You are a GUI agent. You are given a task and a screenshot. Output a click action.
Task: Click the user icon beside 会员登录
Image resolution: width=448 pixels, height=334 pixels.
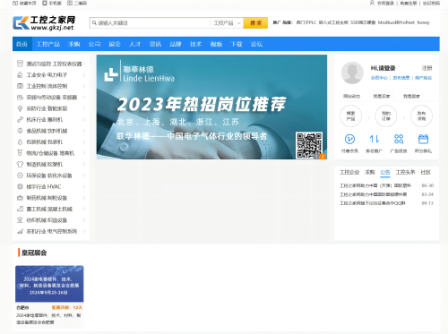click(372, 3)
